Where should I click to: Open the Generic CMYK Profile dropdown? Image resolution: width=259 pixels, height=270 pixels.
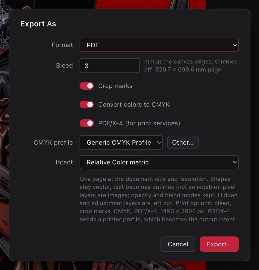121,142
